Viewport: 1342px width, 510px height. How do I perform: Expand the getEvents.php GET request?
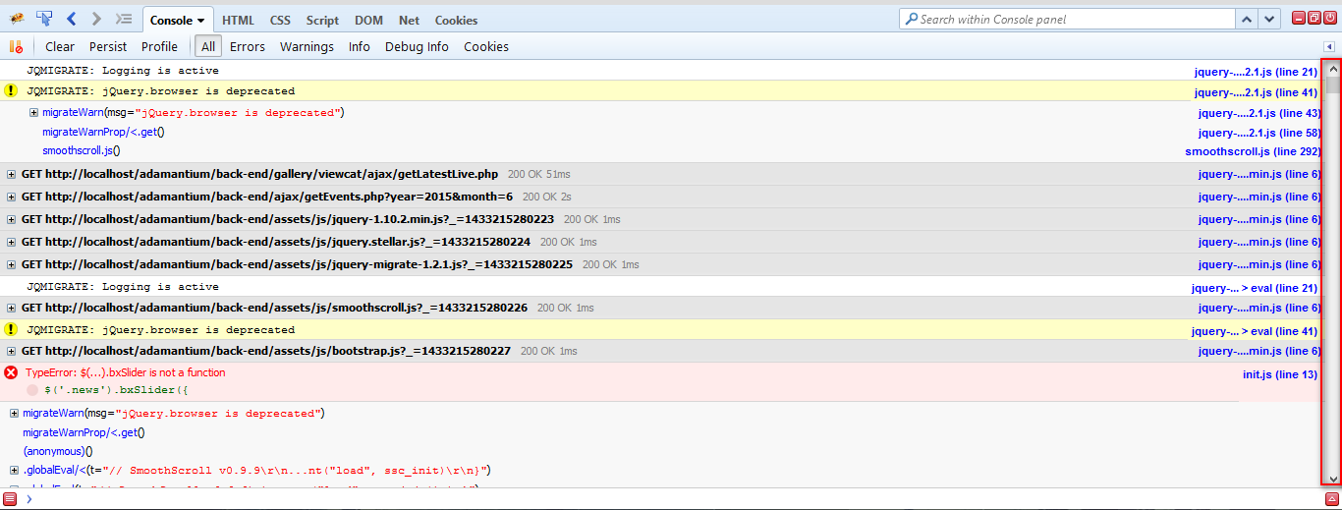click(x=12, y=197)
